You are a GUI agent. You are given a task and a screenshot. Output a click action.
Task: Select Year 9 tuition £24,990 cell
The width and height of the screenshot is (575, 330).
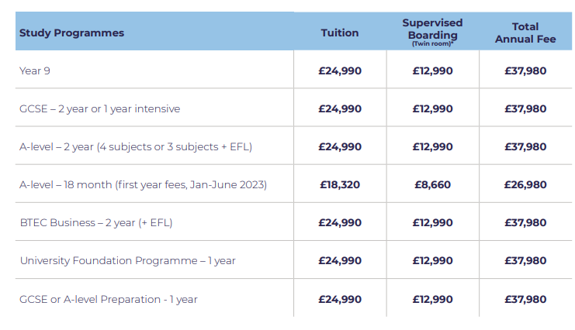pyautogui.click(x=340, y=70)
